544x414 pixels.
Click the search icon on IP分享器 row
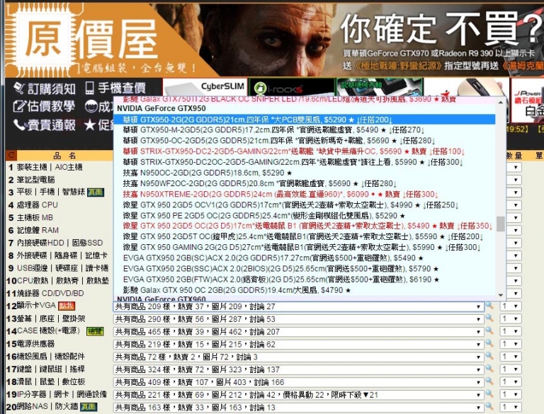[489, 394]
